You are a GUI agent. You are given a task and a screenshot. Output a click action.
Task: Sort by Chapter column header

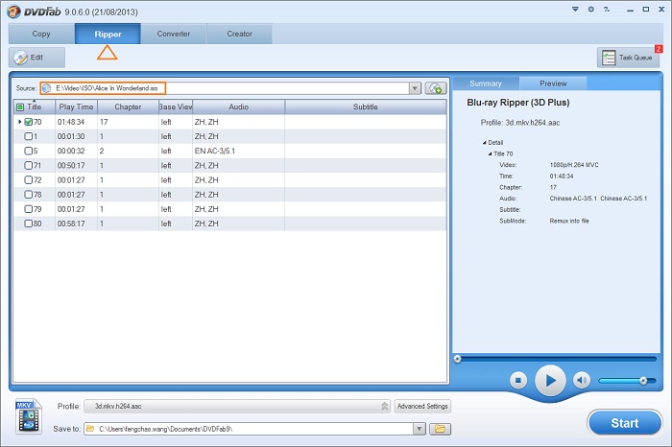(128, 107)
